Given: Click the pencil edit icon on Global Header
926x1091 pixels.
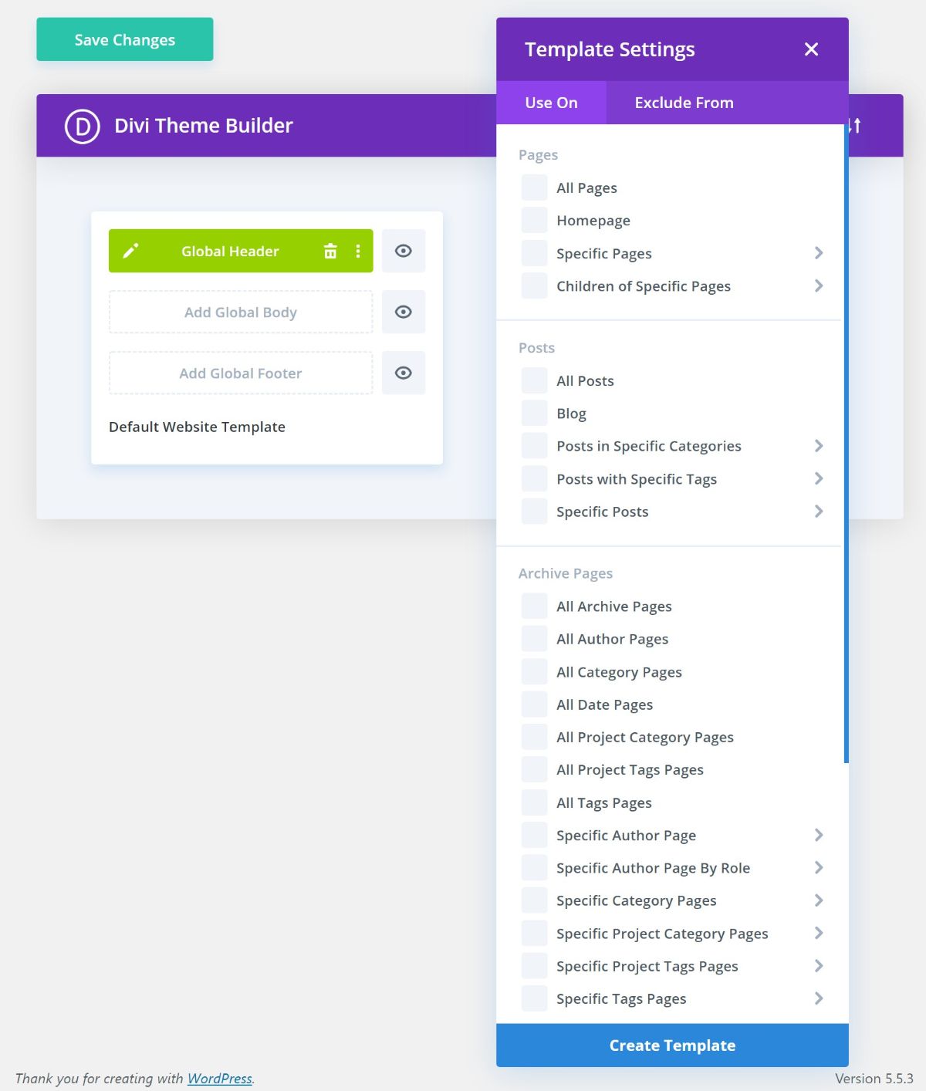Looking at the screenshot, I should tap(130, 251).
